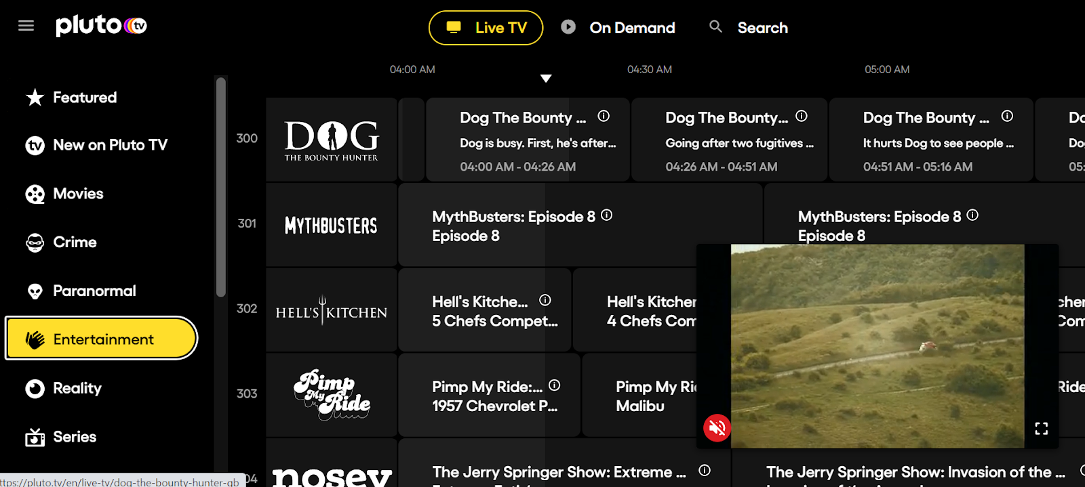1085x487 pixels.
Task: Select Hell's Kitchen 4 Chefs program
Action: [635, 310]
